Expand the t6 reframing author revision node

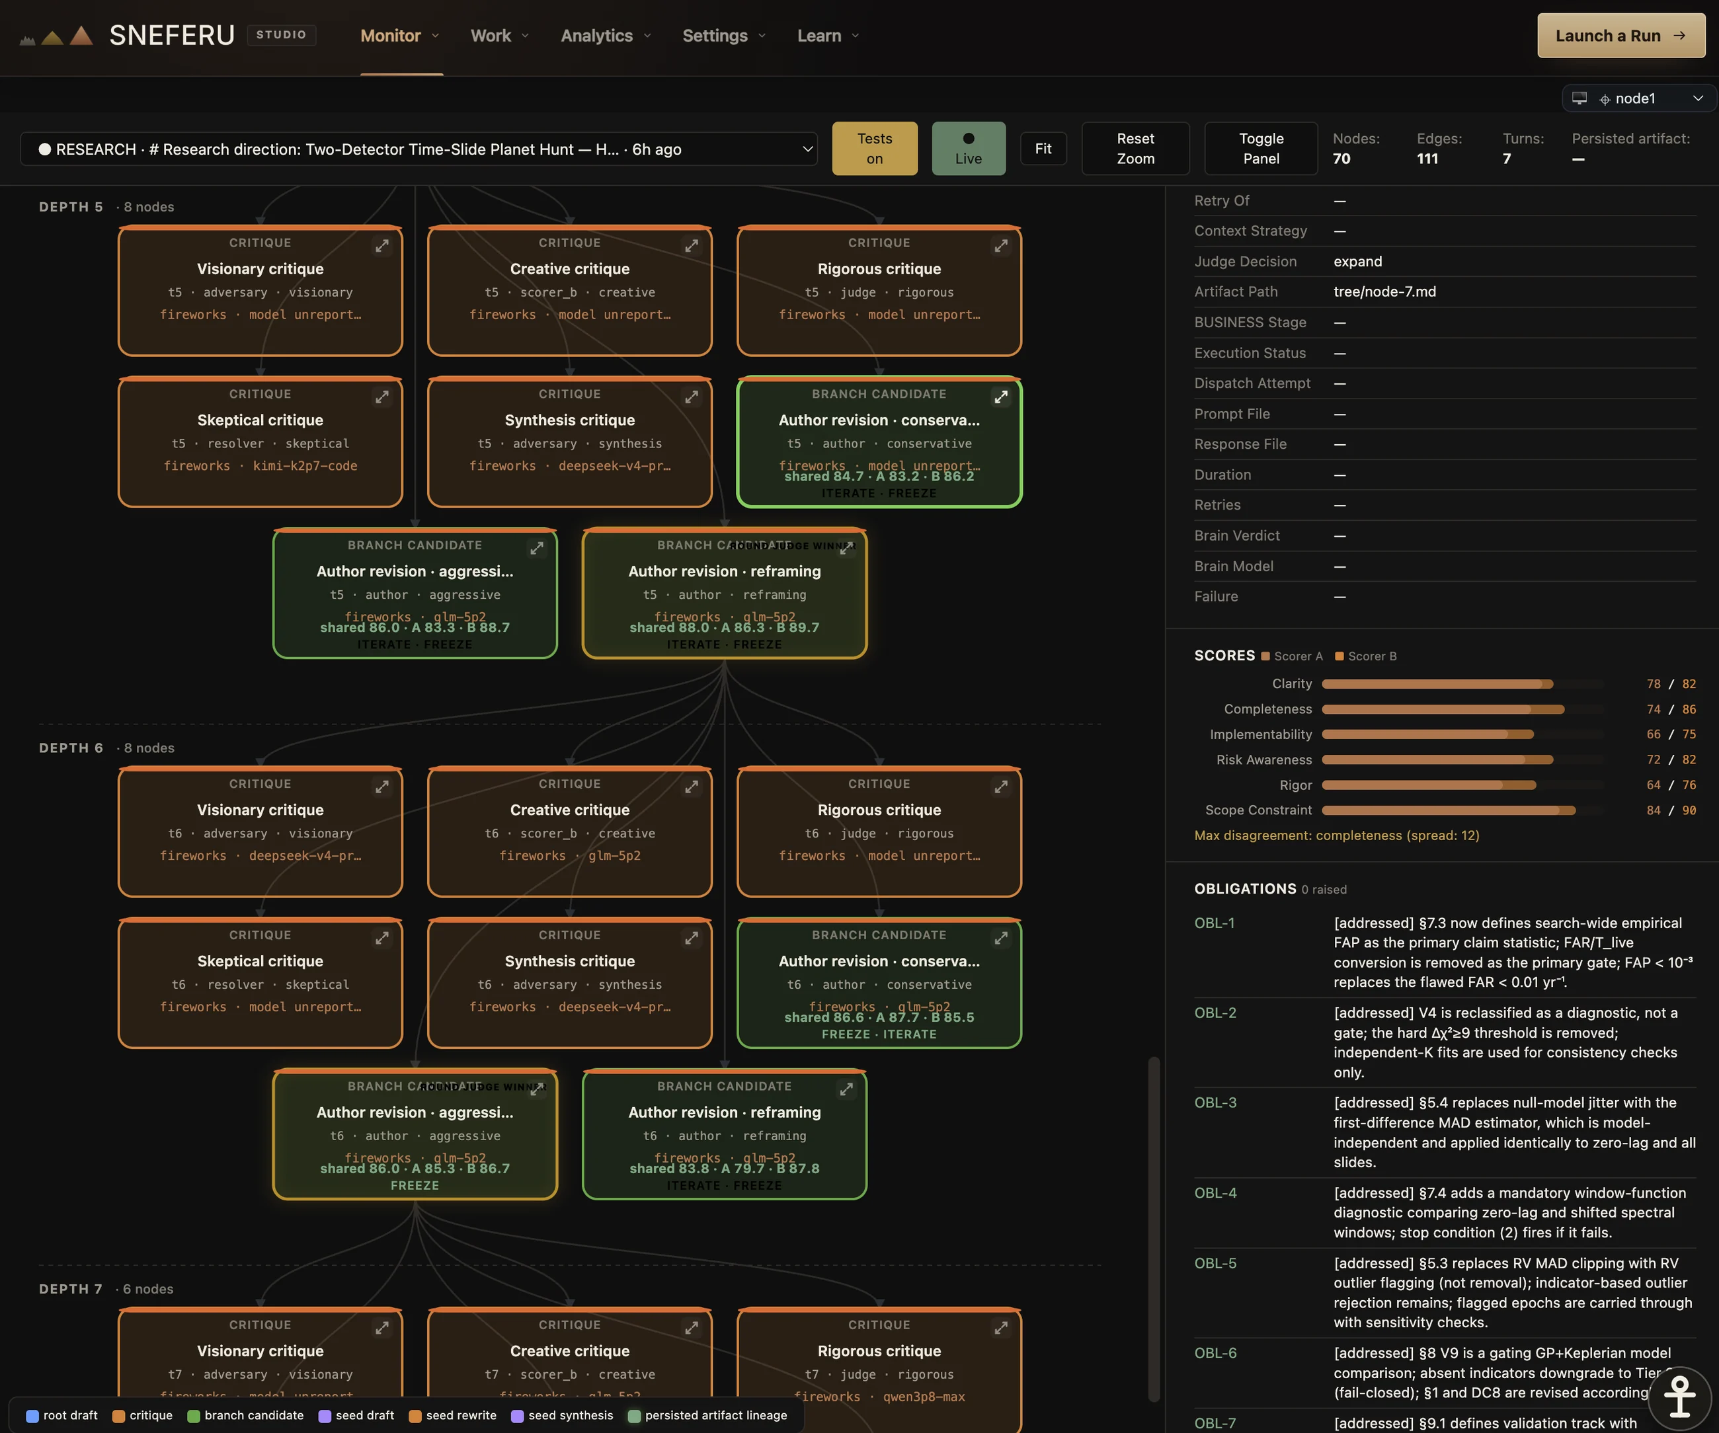click(x=846, y=1089)
